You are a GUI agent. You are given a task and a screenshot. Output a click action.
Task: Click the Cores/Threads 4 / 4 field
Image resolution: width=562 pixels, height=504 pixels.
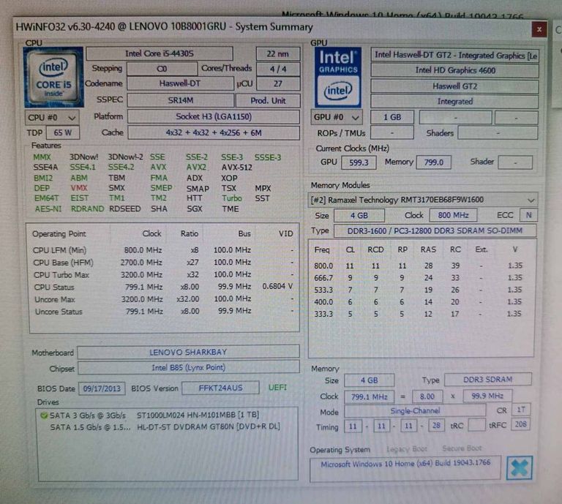278,69
